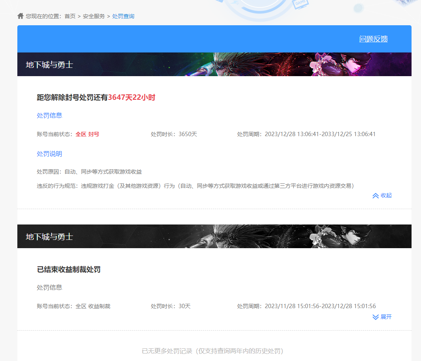
Task: Select the blue 处罚信息 section heading
Action: [x=49, y=116]
